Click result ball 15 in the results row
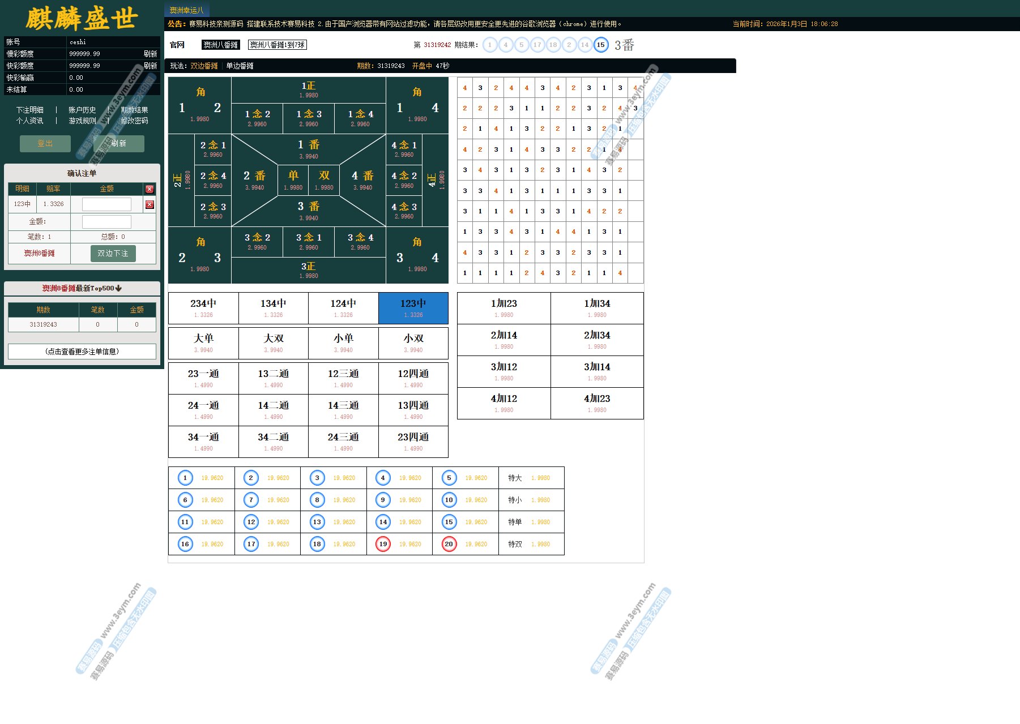Viewport: 1020px width, 724px height. click(x=601, y=45)
